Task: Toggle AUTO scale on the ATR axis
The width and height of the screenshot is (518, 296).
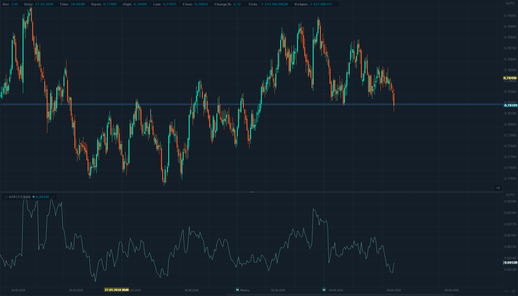Action: pos(510,195)
